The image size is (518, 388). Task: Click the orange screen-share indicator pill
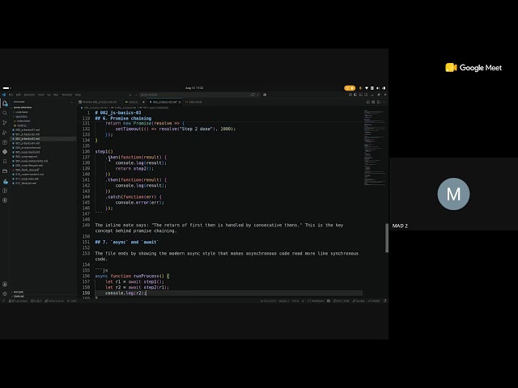(x=350, y=88)
